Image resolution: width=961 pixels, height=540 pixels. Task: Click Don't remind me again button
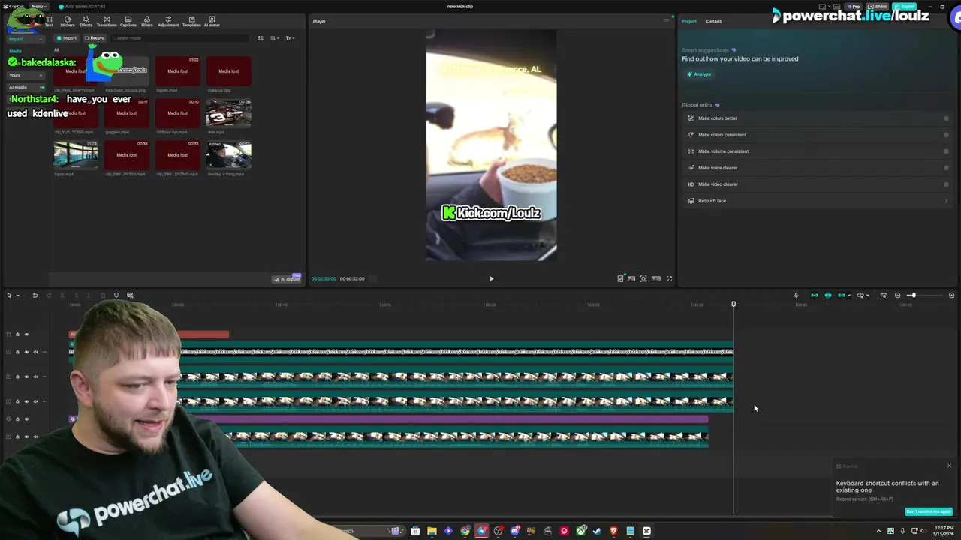tap(929, 511)
